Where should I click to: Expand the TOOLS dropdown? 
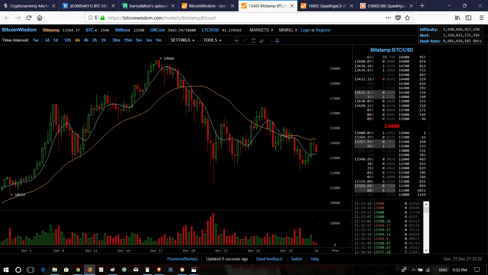212,40
